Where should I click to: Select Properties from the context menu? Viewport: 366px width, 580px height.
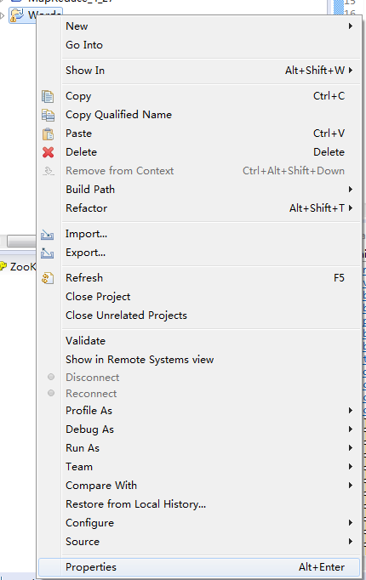[199, 567]
